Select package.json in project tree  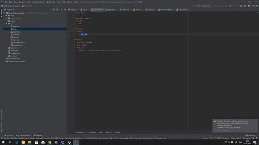(14, 53)
